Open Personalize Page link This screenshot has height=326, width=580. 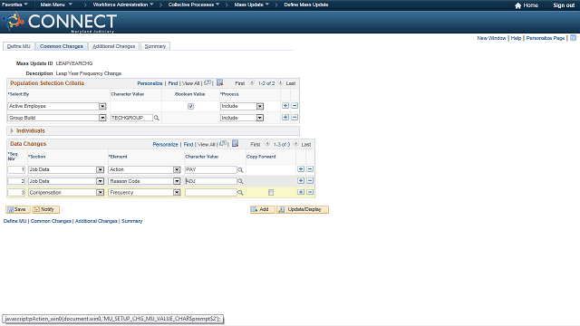coord(546,38)
